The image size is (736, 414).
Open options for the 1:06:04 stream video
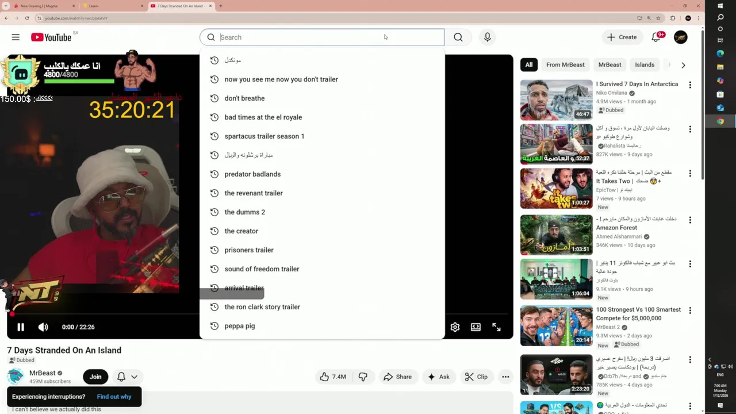tap(690, 264)
